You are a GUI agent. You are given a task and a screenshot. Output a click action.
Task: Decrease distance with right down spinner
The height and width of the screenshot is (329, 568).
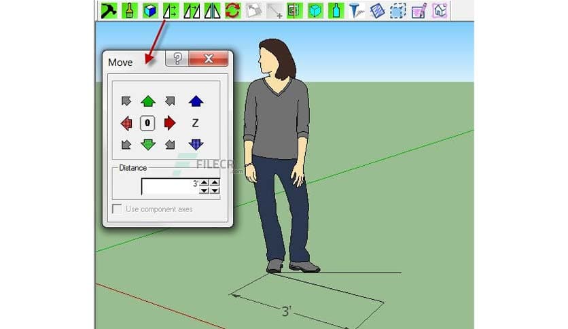tap(215, 190)
